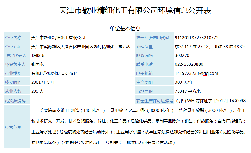The width and height of the screenshot is (251, 153).
Task: Click the line starting 易制毒品除外）（依法须经批准
Action: tap(103, 143)
